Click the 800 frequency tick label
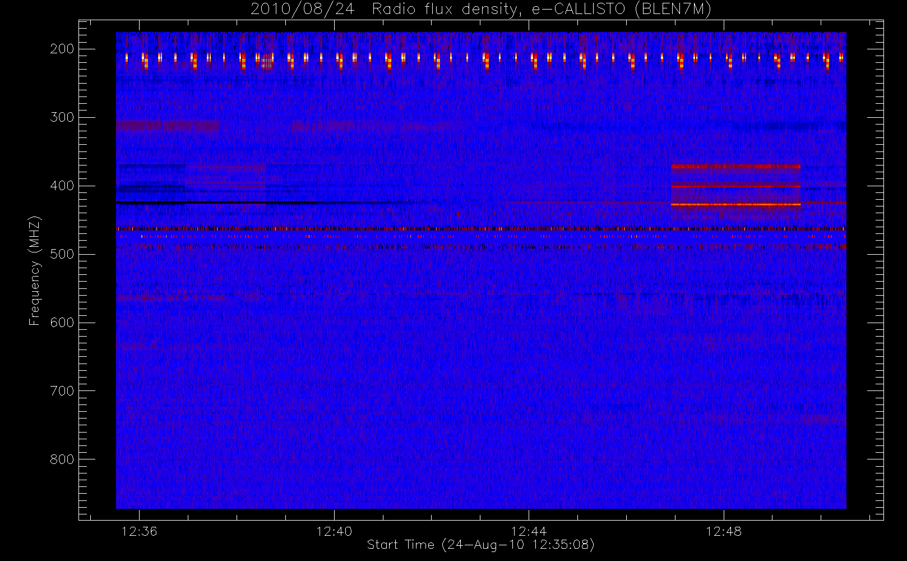Image resolution: width=907 pixels, height=561 pixels. (62, 459)
